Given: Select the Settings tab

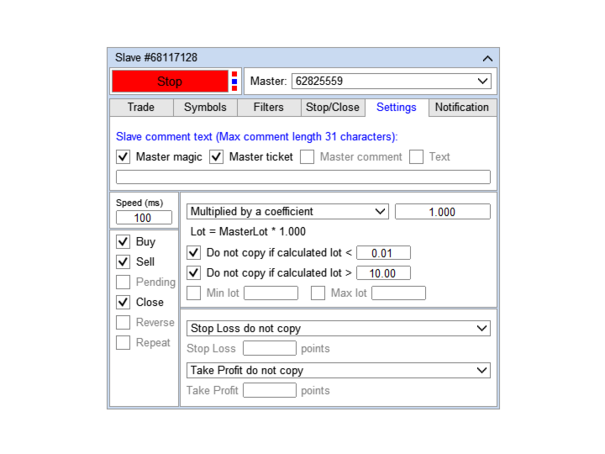Looking at the screenshot, I should tap(397, 108).
